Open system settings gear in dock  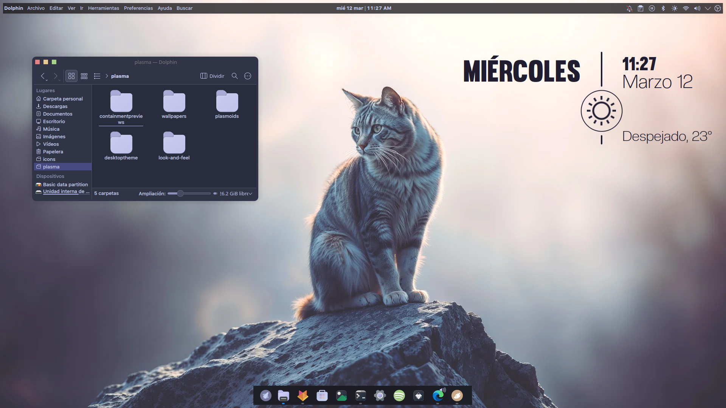380,396
